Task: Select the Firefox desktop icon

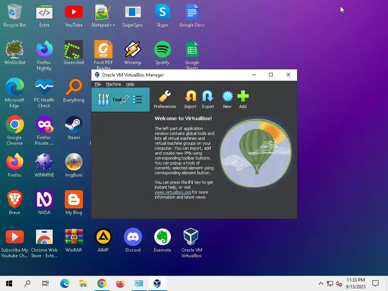Action: tap(15, 165)
